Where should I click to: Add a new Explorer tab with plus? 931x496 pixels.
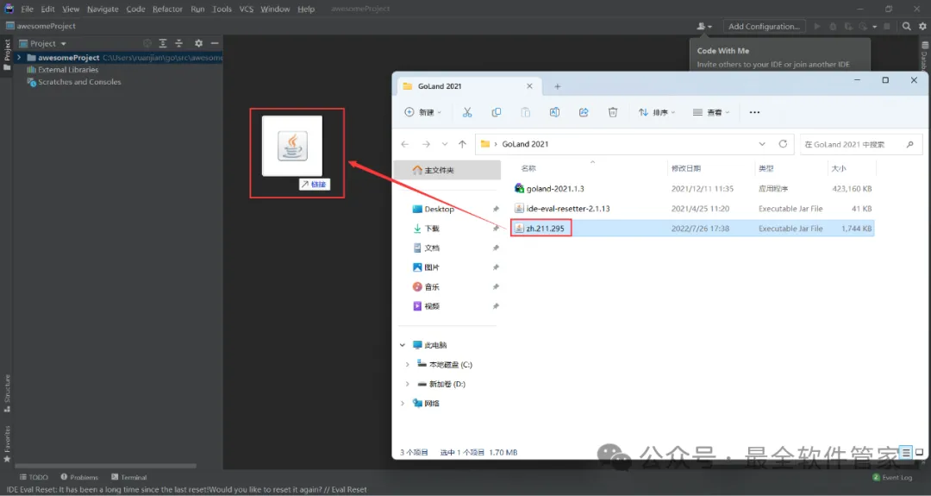pos(558,87)
